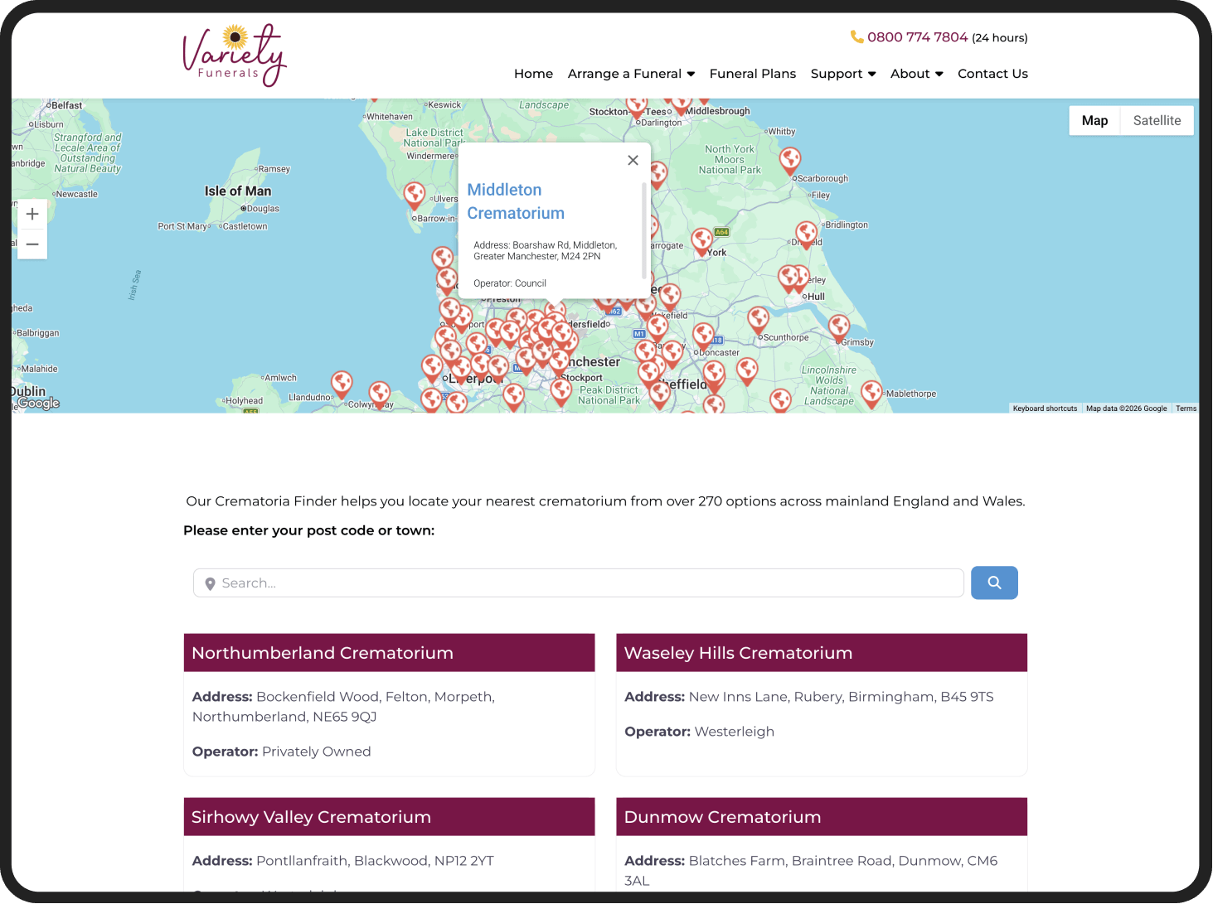This screenshot has height=904, width=1213.
Task: Expand the Arrange a Funeral dropdown arrow
Action: [x=691, y=74]
